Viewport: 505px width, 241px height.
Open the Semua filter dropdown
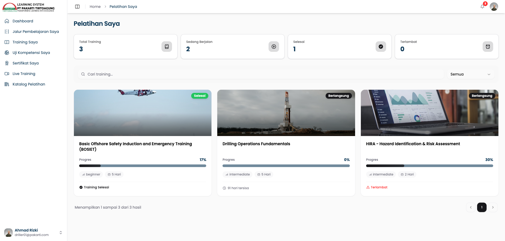pyautogui.click(x=471, y=74)
